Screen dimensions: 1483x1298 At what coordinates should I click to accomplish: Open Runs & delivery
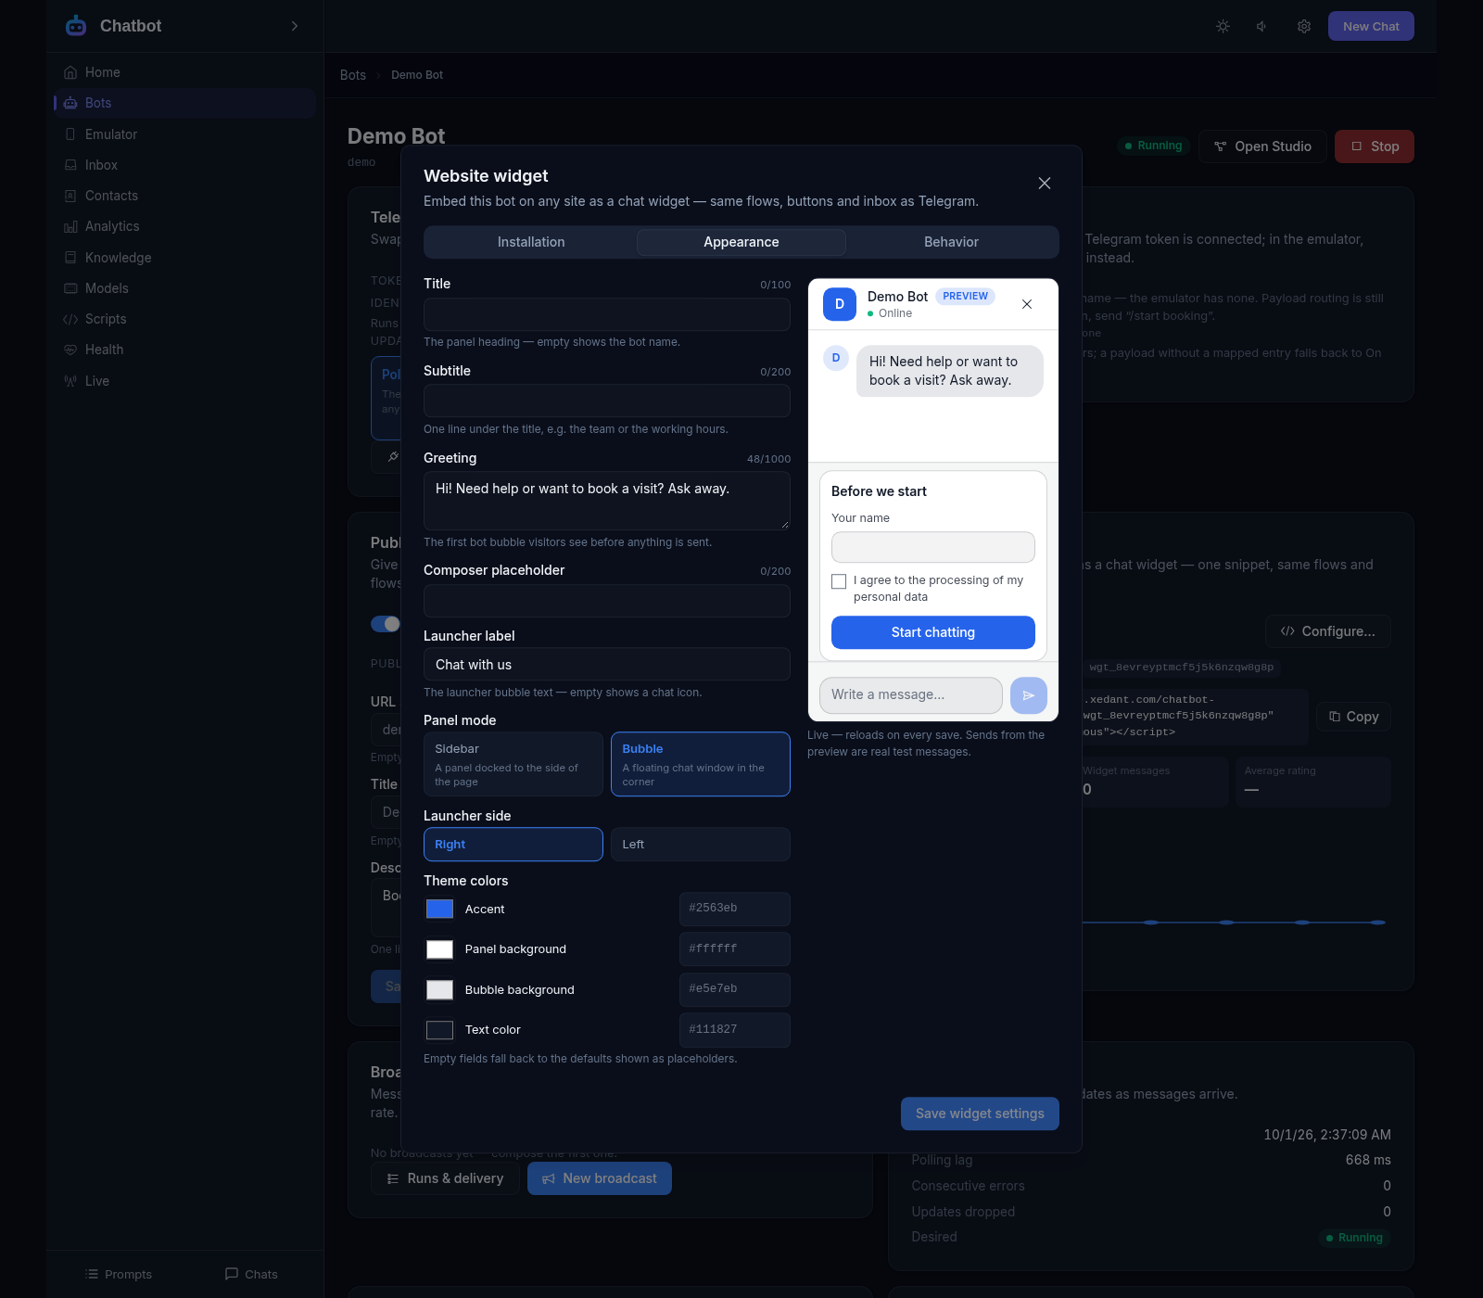tap(445, 1178)
